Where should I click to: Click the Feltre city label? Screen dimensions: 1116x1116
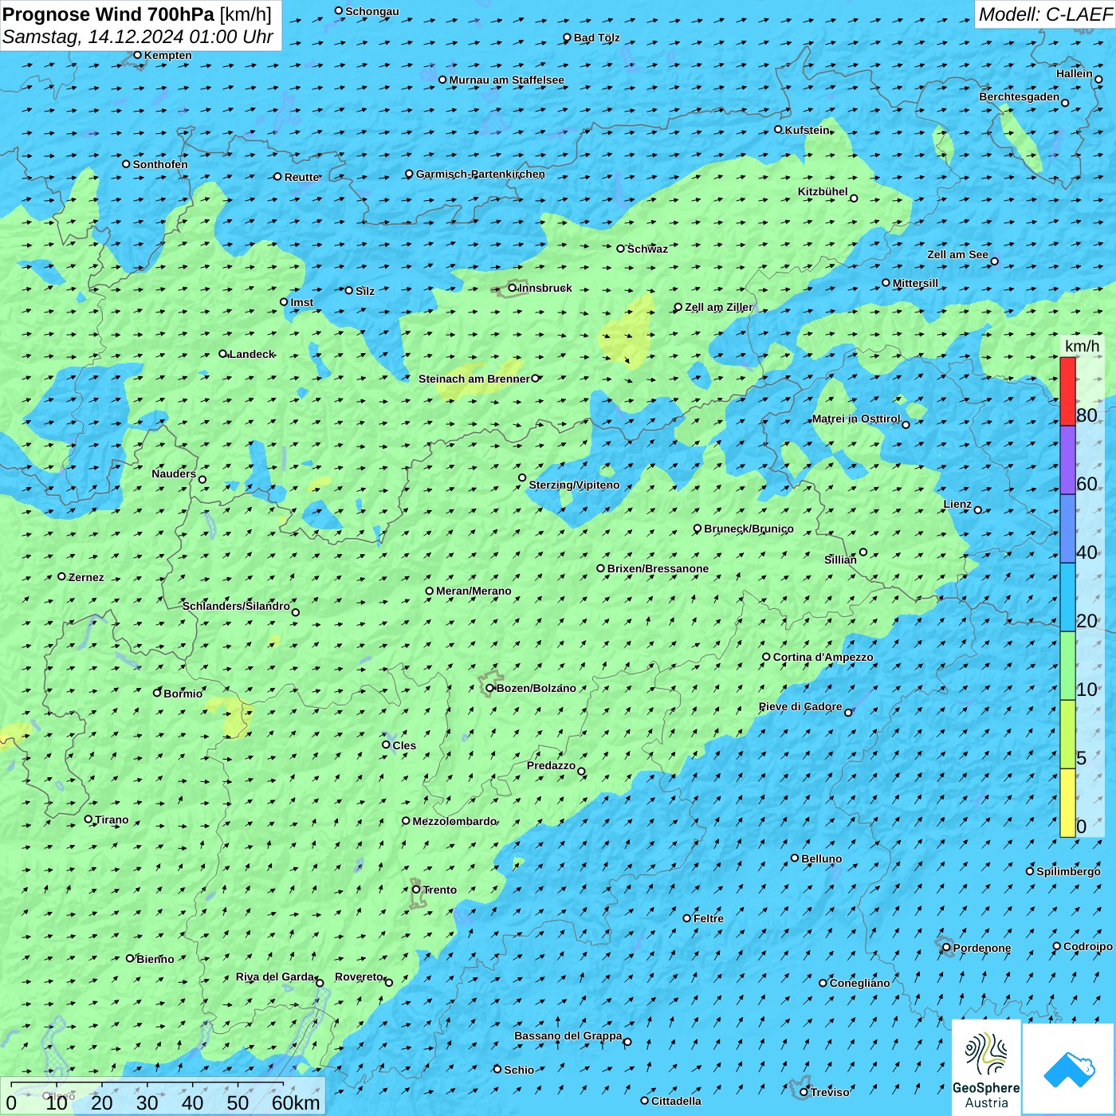709,918
